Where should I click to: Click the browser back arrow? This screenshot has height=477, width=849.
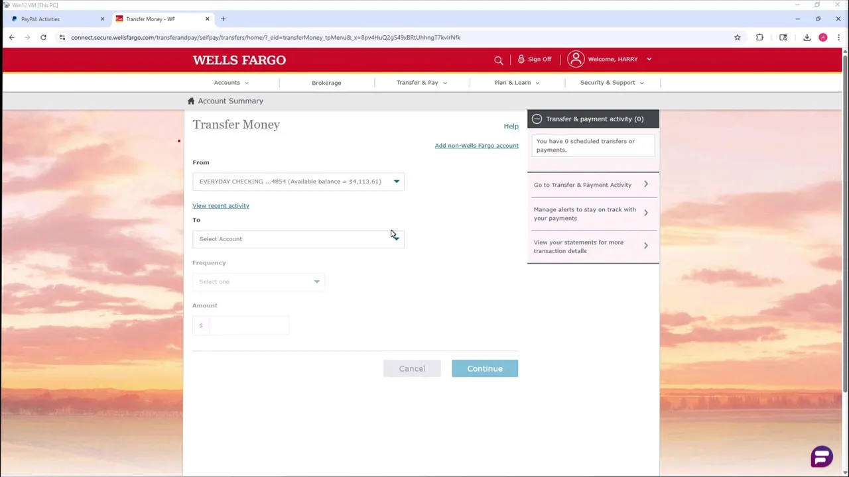[x=11, y=37]
